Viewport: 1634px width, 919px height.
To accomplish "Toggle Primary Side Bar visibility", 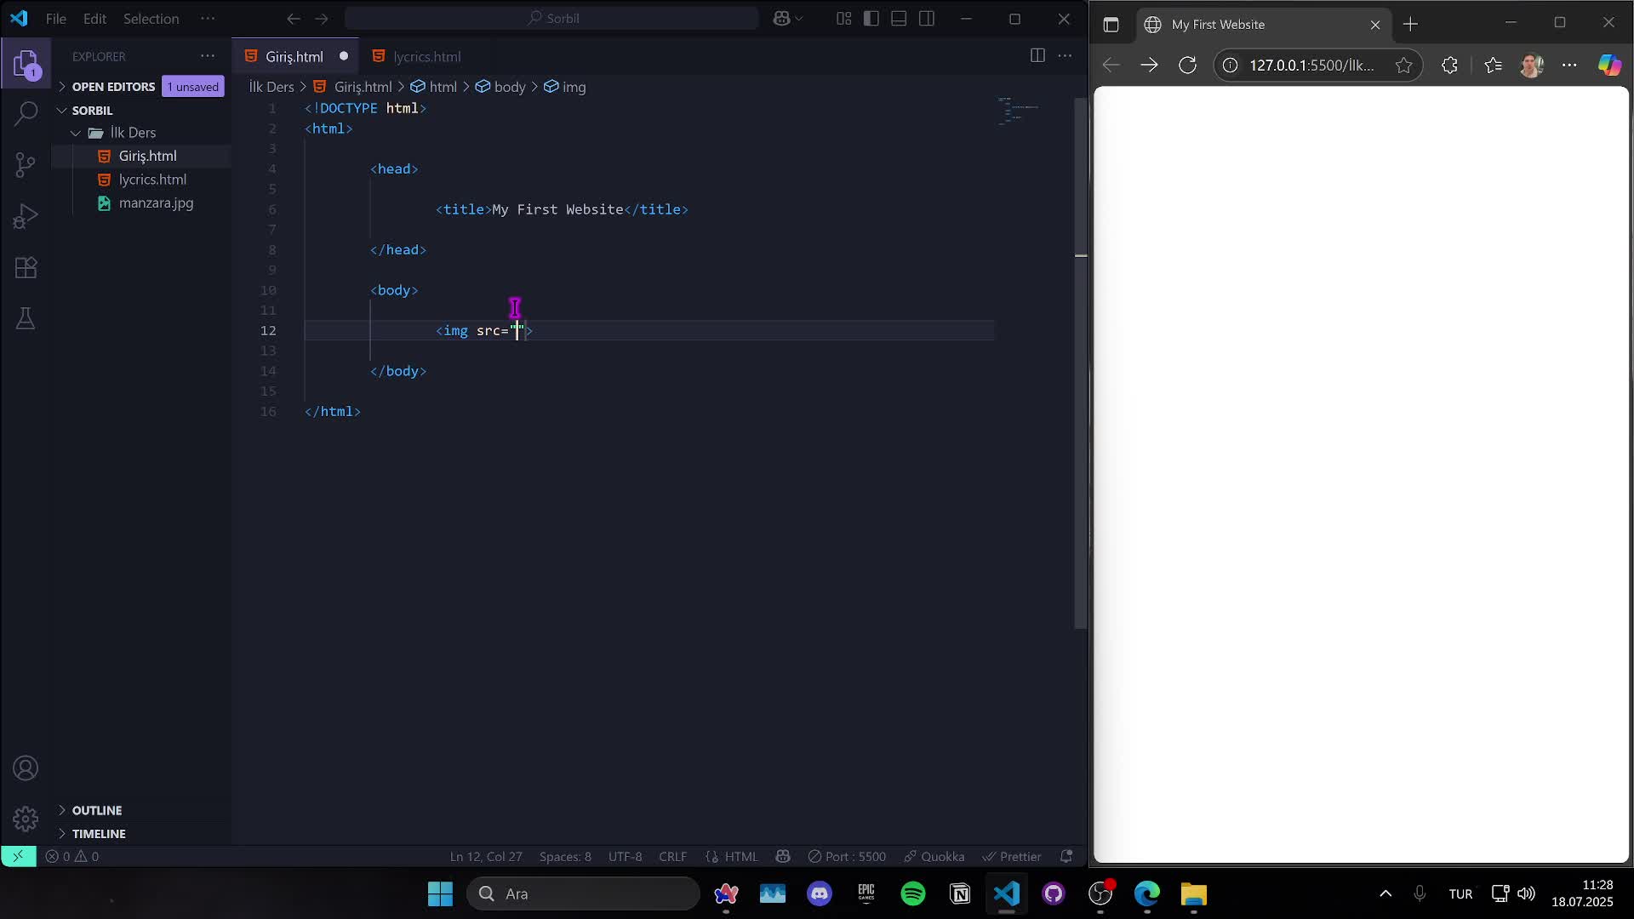I will coord(871,19).
